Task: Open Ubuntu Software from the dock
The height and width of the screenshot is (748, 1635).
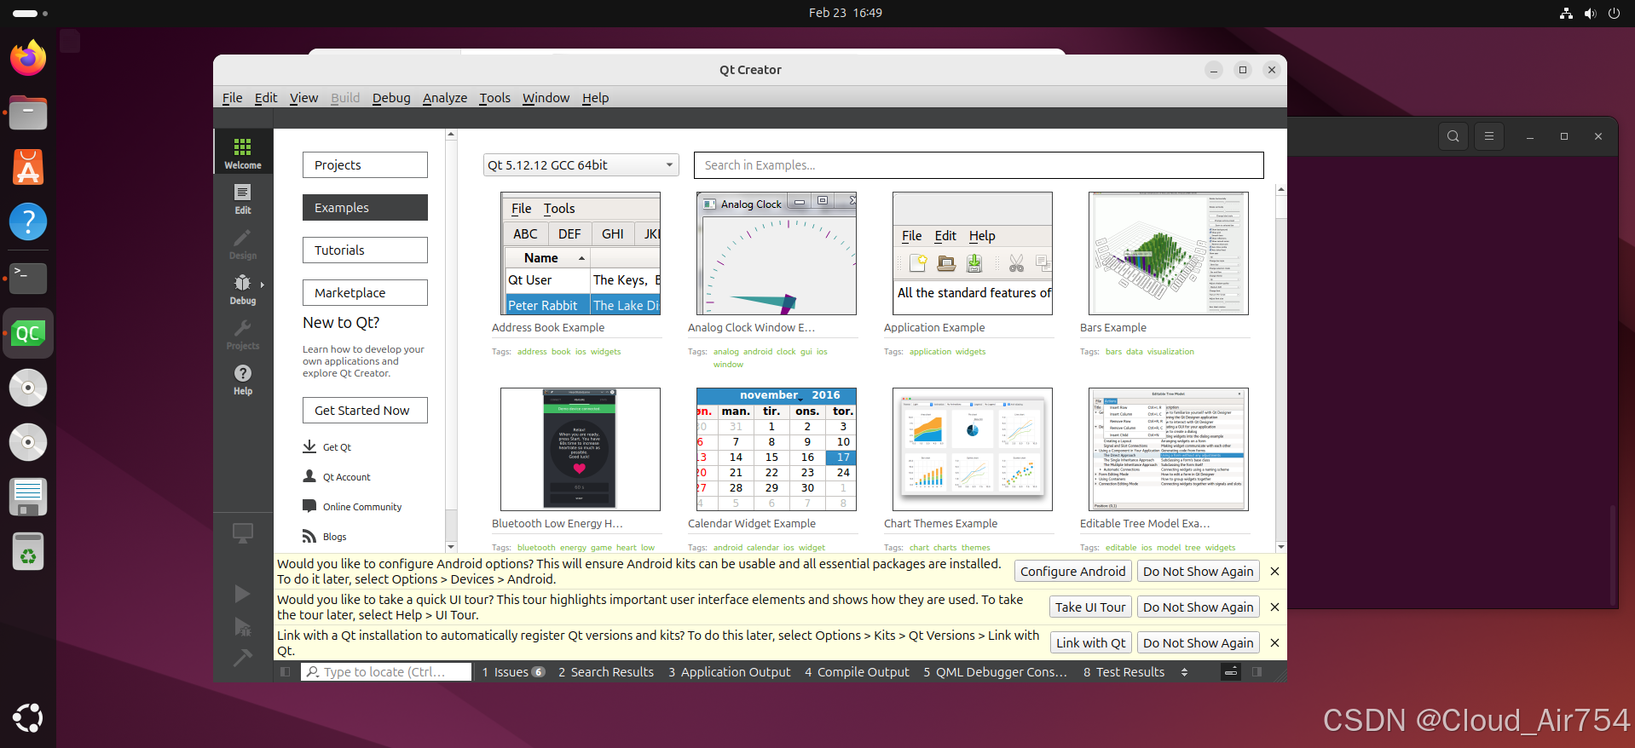Action: (28, 167)
